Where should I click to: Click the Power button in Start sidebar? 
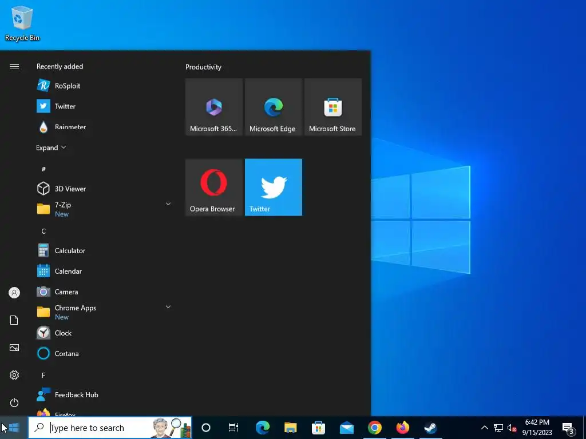point(14,402)
